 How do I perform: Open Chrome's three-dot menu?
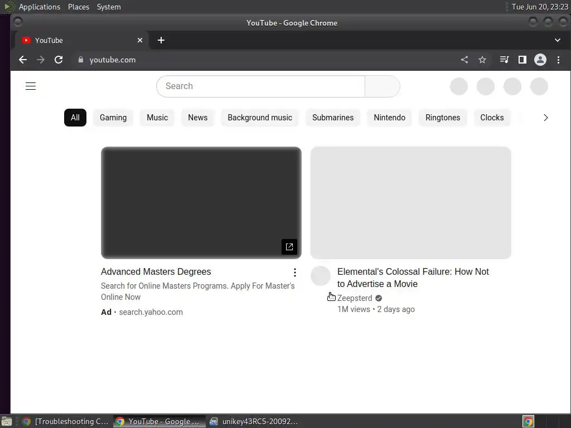click(x=558, y=60)
